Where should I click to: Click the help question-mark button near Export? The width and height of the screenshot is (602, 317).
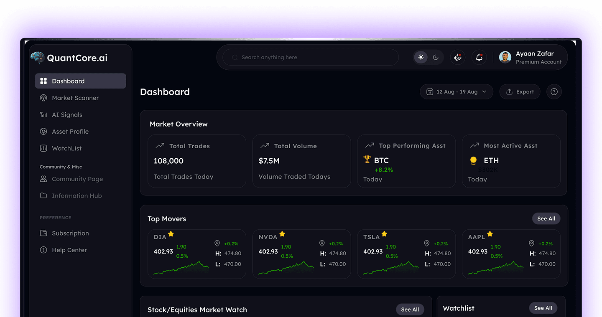click(x=554, y=92)
